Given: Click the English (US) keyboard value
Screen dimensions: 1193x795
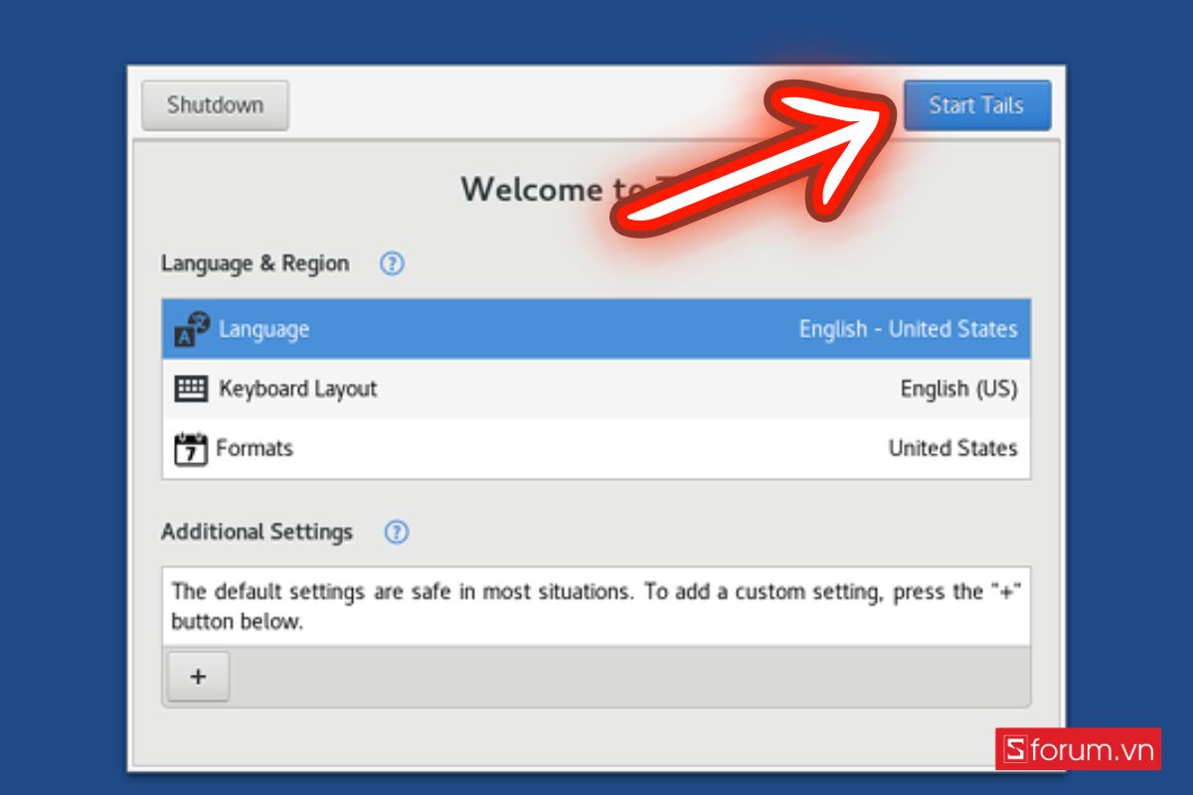Looking at the screenshot, I should pos(958,389).
